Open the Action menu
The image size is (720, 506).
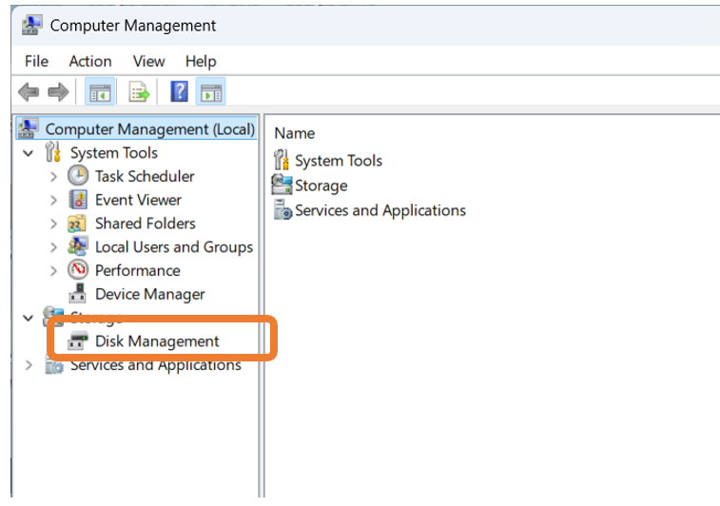pos(90,61)
